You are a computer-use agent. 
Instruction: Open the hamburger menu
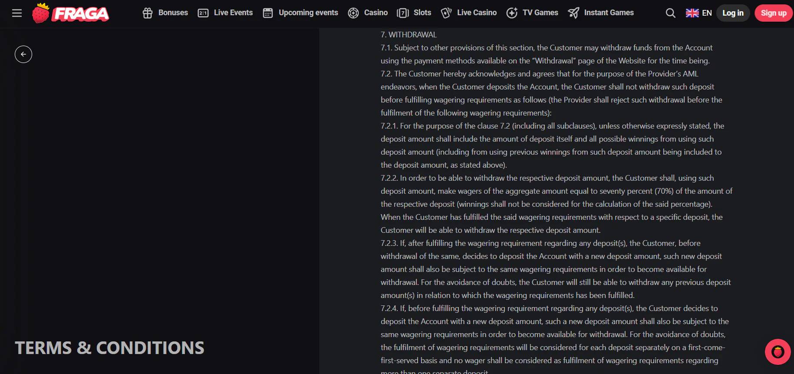pyautogui.click(x=17, y=13)
